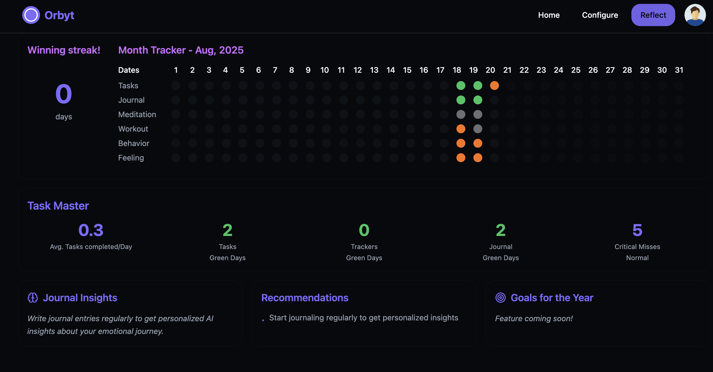Click the Month Tracker - Aug, 2025 heading
Screen dimensions: 713x372
click(x=181, y=50)
